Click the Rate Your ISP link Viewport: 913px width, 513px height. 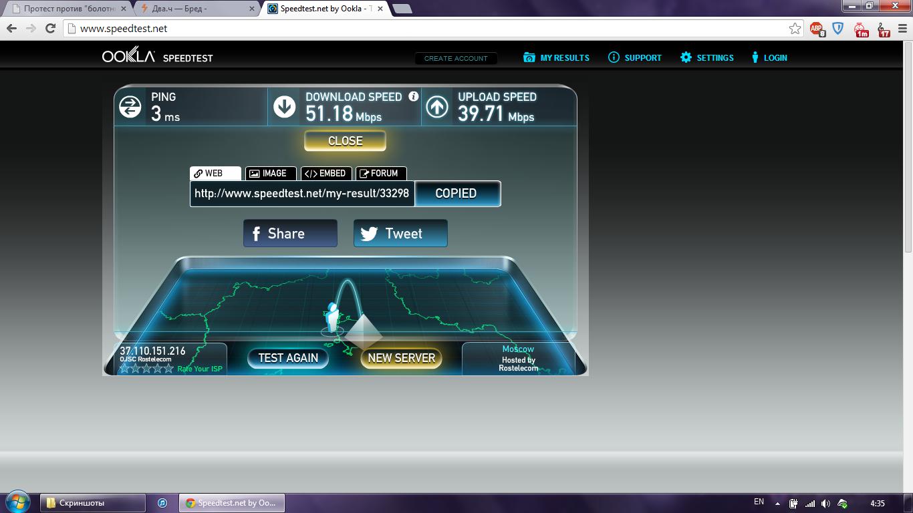200,369
